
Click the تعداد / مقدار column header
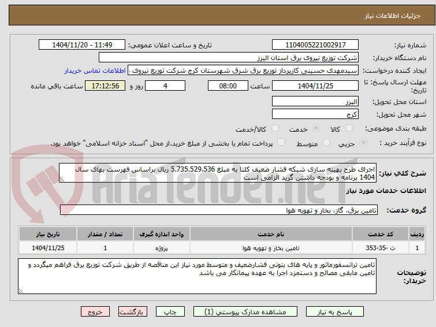[x=105, y=234]
